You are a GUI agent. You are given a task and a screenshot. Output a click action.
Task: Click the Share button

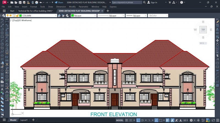click(x=59, y=2)
